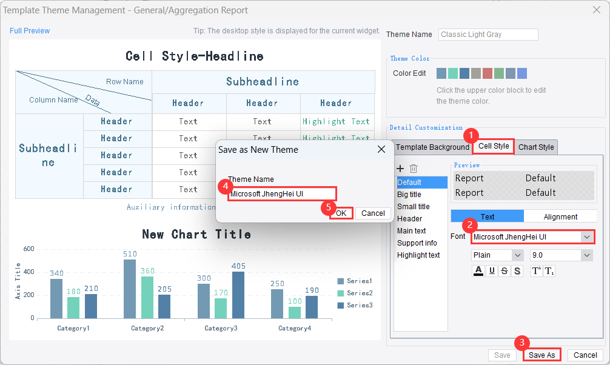Click the Category1 axis label

click(x=73, y=328)
